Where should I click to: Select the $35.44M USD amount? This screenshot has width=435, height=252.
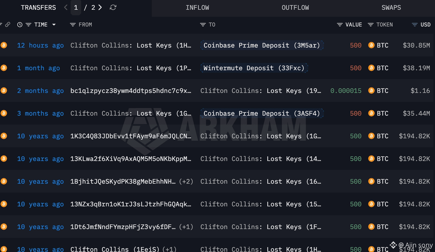tap(416, 113)
